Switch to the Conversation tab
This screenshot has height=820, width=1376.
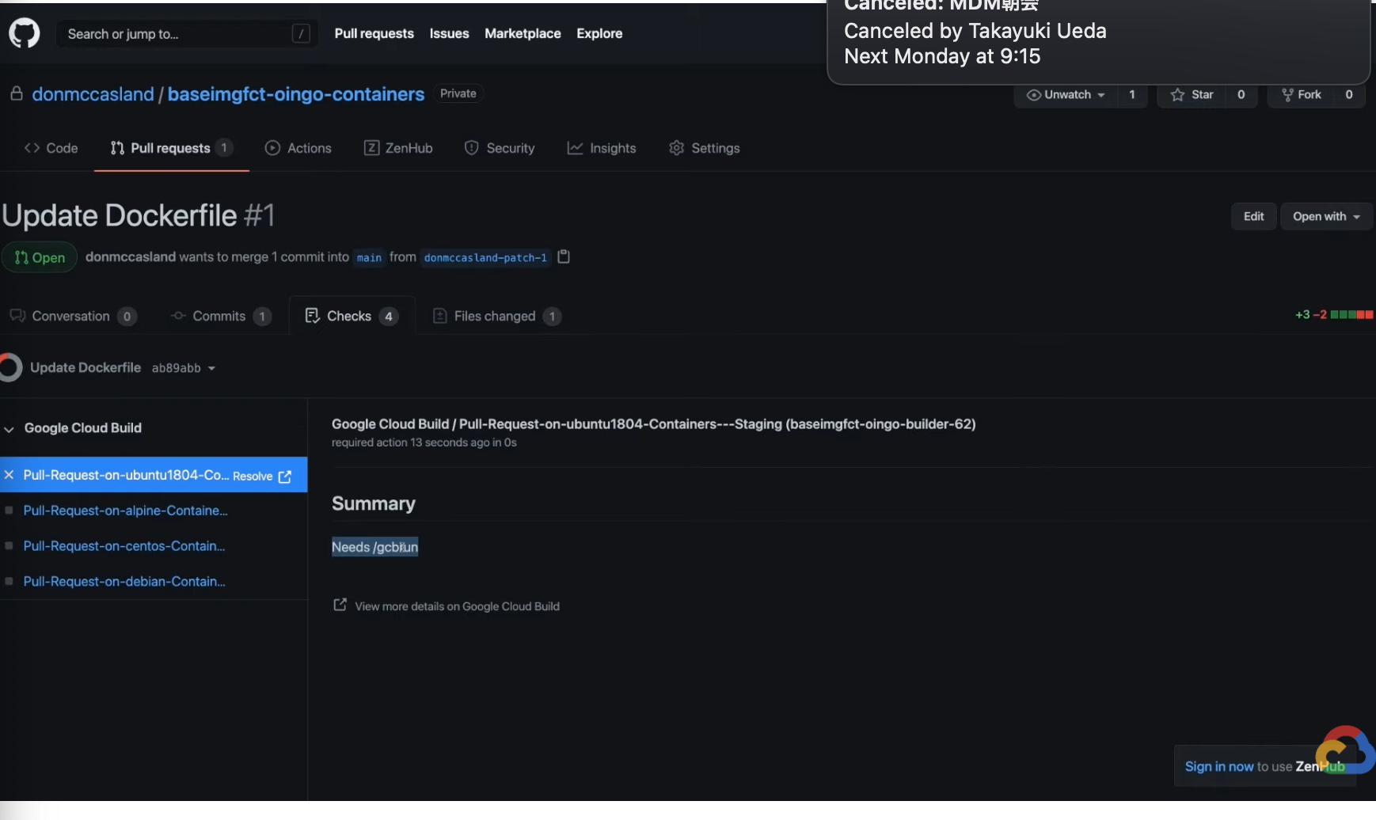click(x=73, y=316)
